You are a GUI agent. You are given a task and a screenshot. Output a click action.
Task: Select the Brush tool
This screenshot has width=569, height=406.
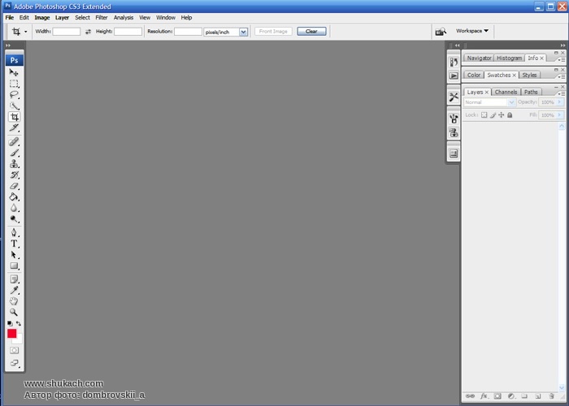click(x=14, y=153)
